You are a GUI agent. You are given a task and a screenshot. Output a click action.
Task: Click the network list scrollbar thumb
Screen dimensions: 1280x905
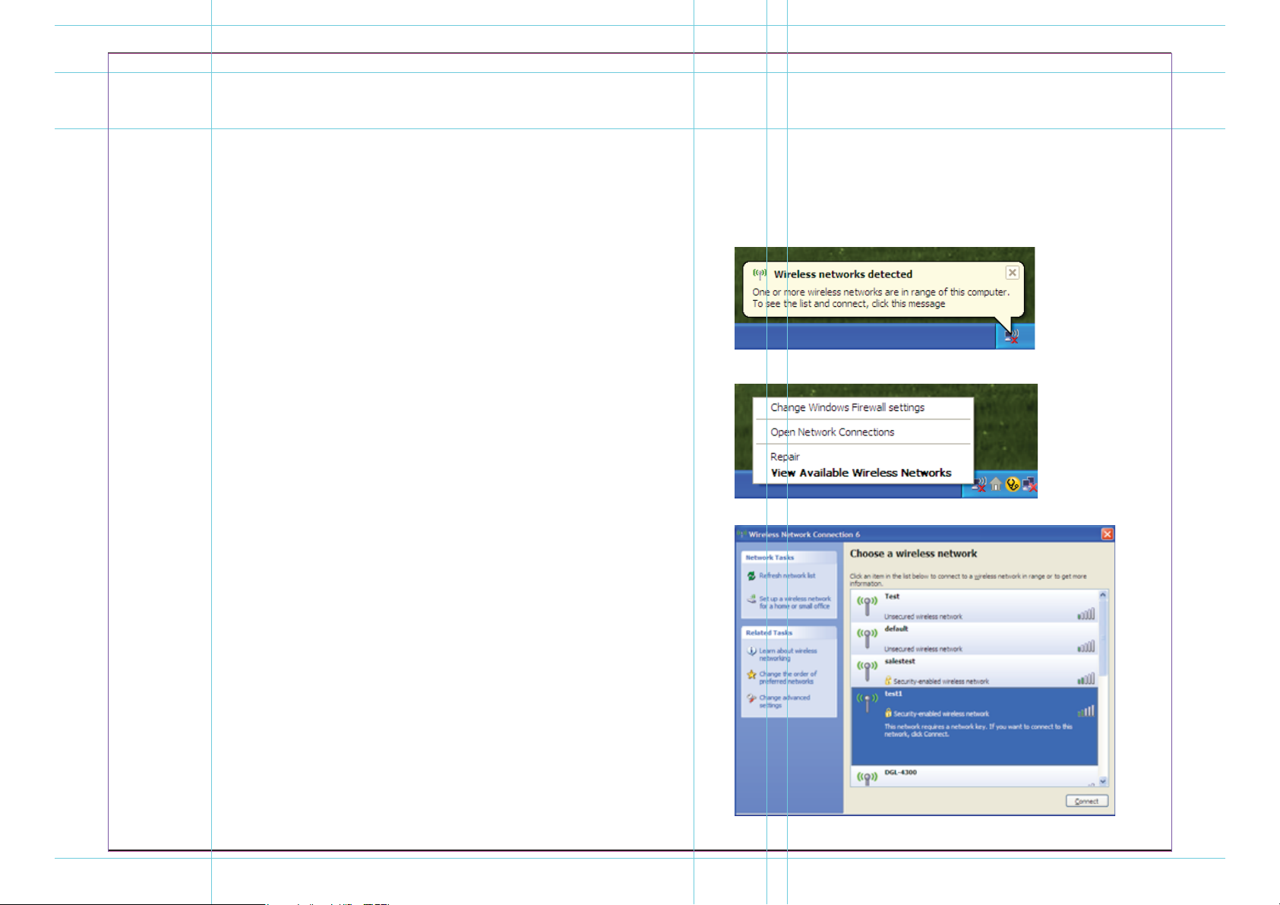tap(1103, 638)
